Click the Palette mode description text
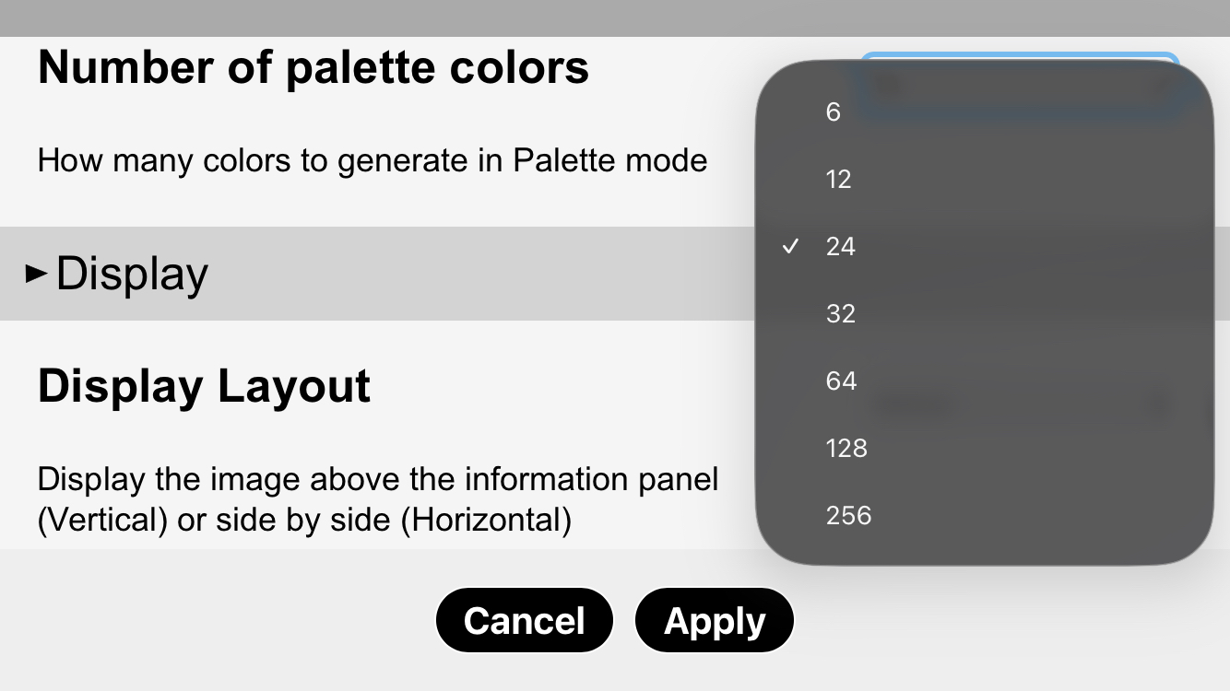This screenshot has width=1230, height=691. click(x=373, y=161)
